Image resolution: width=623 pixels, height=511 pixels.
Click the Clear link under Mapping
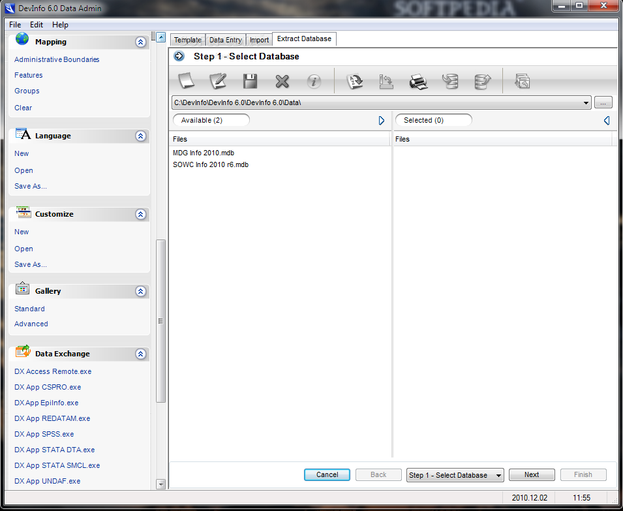[x=23, y=108]
